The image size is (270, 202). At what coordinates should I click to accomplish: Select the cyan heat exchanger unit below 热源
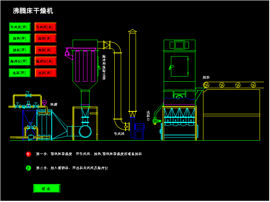tap(44, 125)
